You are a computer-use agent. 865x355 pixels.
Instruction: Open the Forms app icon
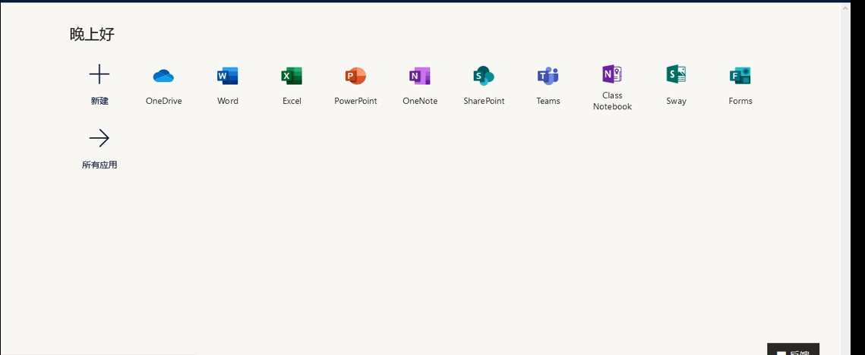[x=740, y=76]
